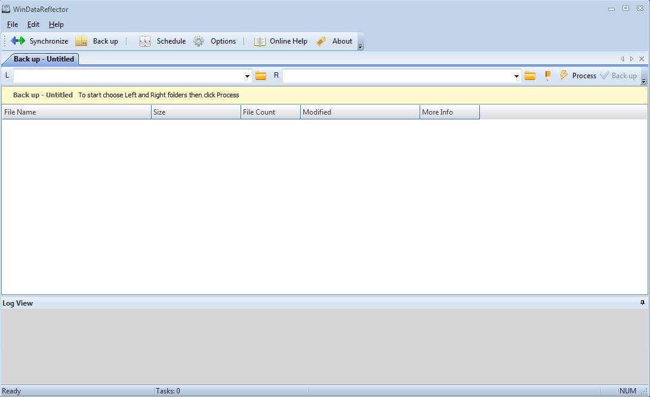Click the Back up toolbar icon
The image size is (650, 397).
pyautogui.click(x=81, y=41)
